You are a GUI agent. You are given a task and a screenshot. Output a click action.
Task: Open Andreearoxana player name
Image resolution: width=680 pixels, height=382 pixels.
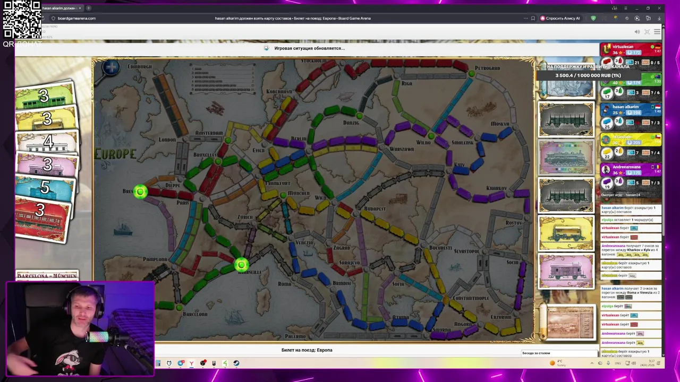(x=626, y=167)
